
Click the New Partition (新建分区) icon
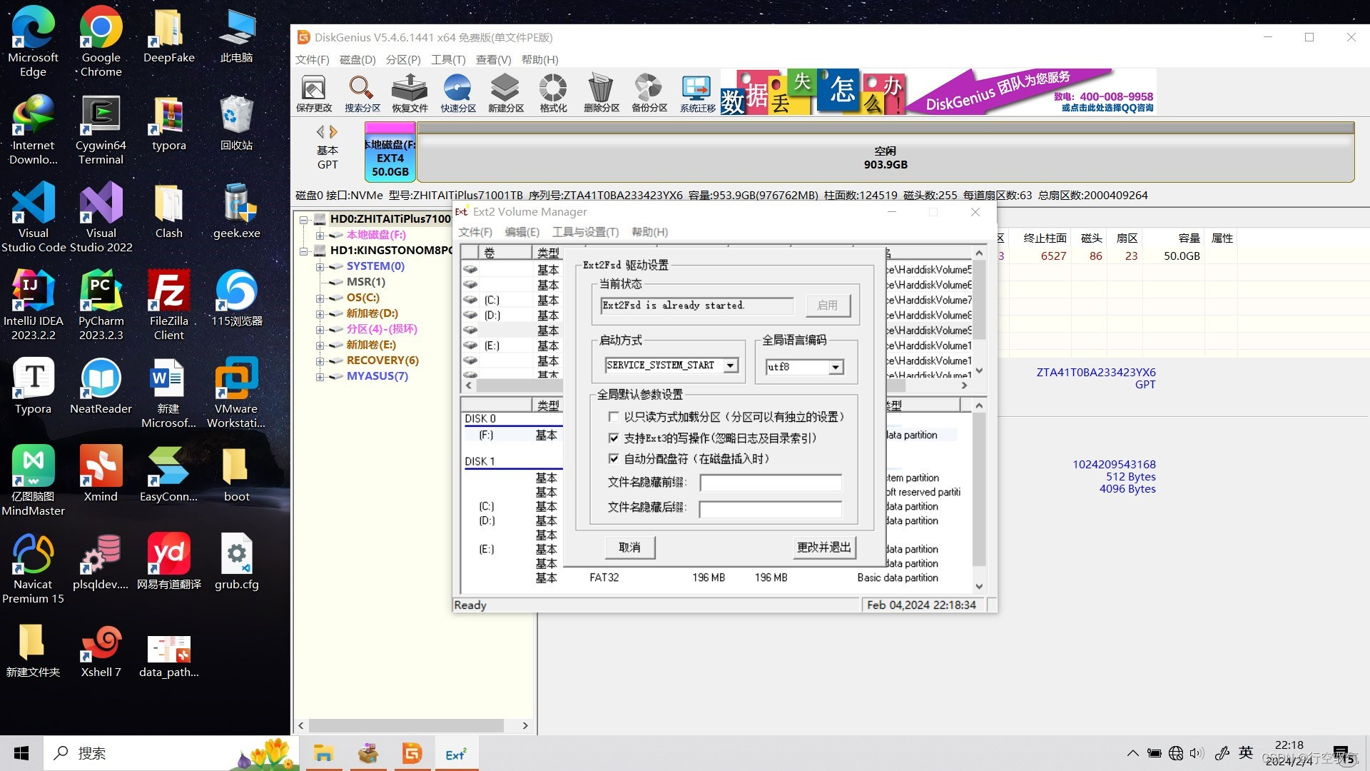click(505, 93)
